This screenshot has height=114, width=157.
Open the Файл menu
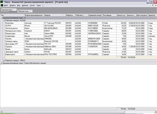pyautogui.click(x=6, y=5)
